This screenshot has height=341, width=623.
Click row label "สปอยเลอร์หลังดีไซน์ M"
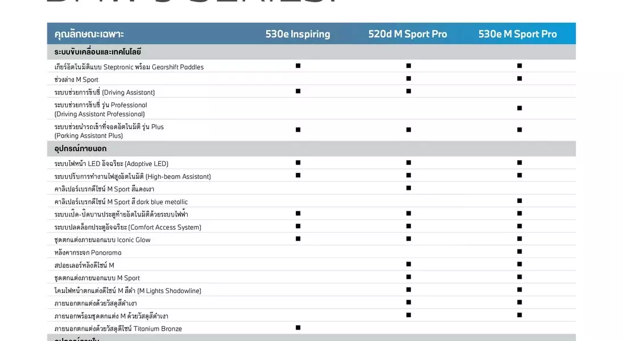84,265
